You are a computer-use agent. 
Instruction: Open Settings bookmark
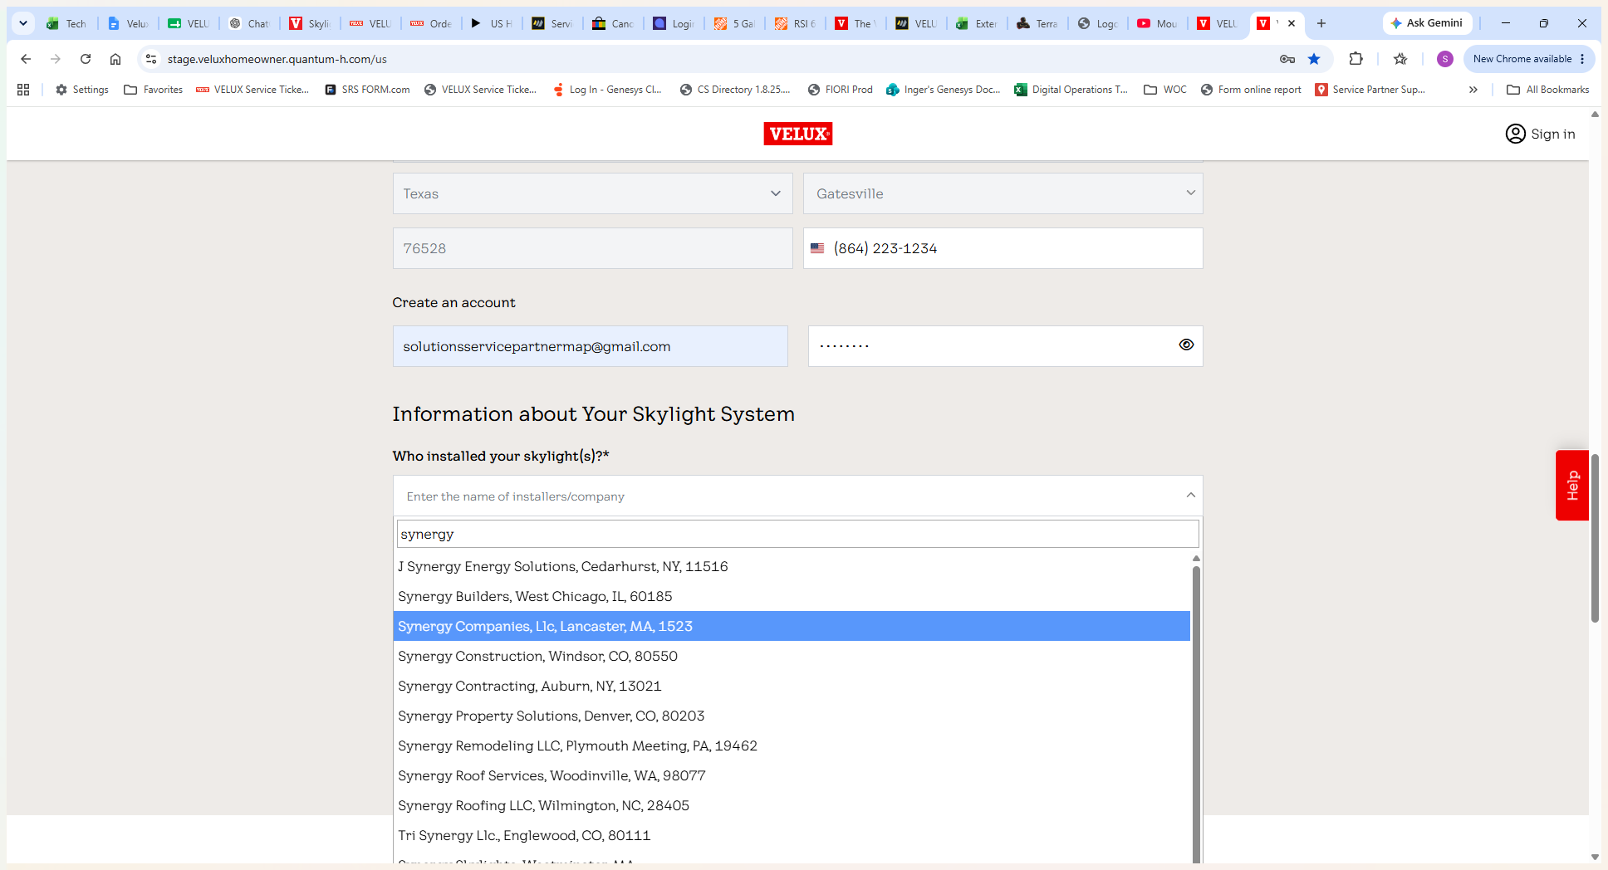click(x=82, y=90)
